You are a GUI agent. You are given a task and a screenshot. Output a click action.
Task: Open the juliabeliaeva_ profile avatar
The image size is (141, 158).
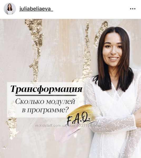coord(10,9)
